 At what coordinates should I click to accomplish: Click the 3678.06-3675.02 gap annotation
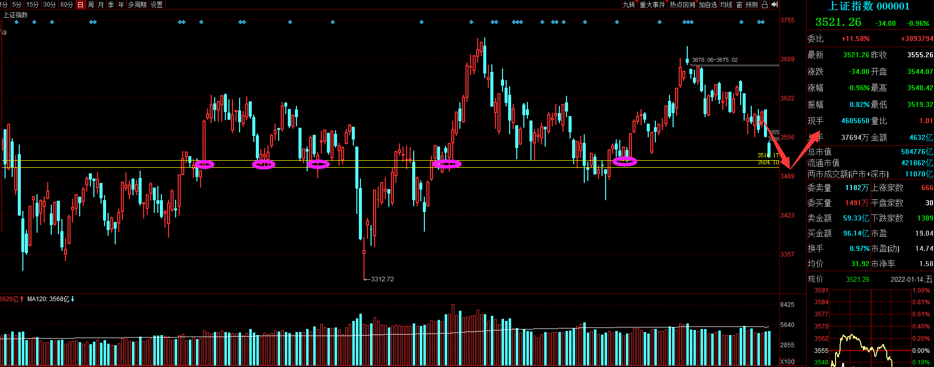[715, 60]
